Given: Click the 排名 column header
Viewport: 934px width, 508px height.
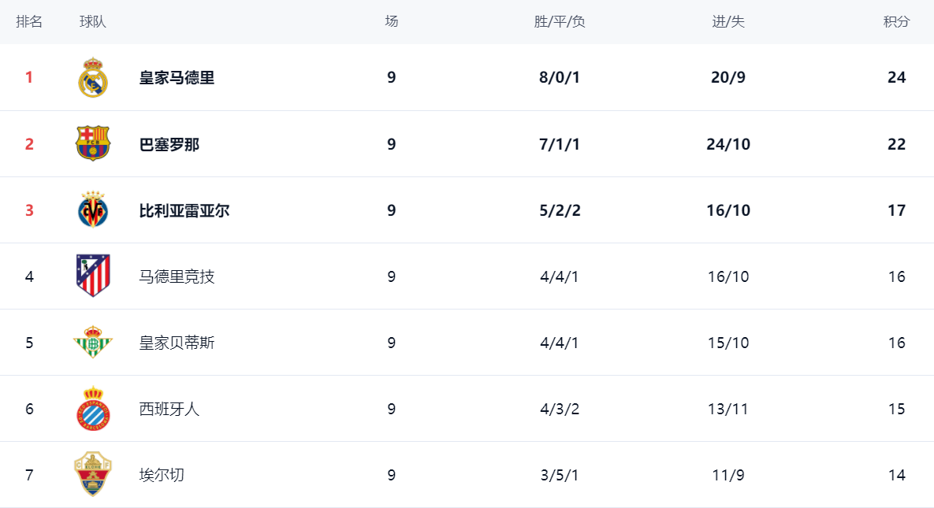Looking at the screenshot, I should pyautogui.click(x=29, y=22).
